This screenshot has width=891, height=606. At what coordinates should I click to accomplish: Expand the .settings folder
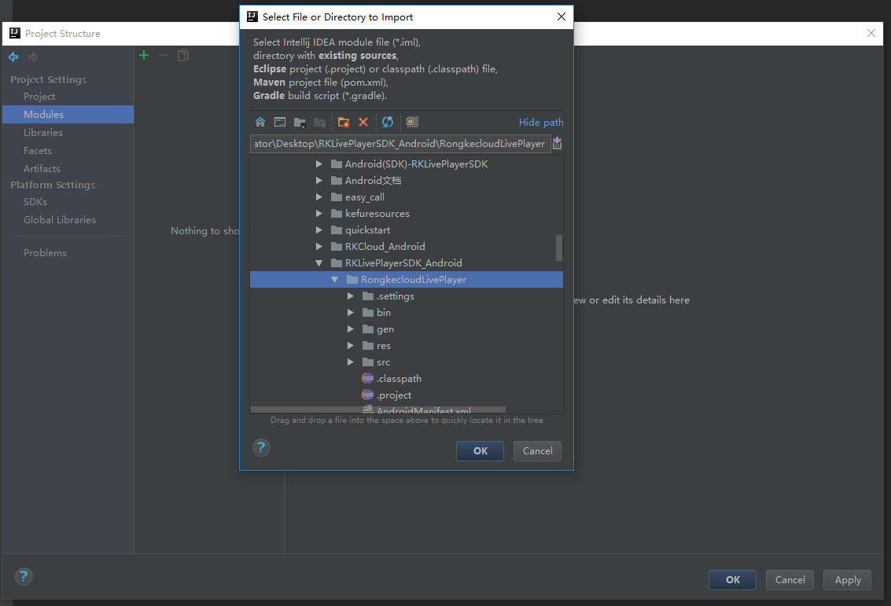point(351,296)
